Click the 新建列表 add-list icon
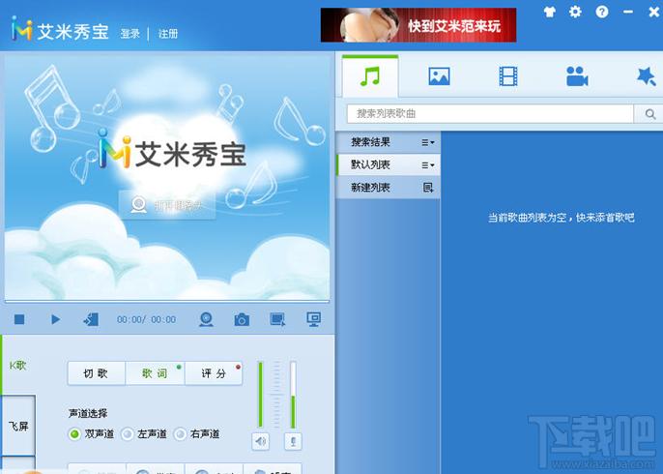The height and width of the screenshot is (474, 663). point(427,188)
